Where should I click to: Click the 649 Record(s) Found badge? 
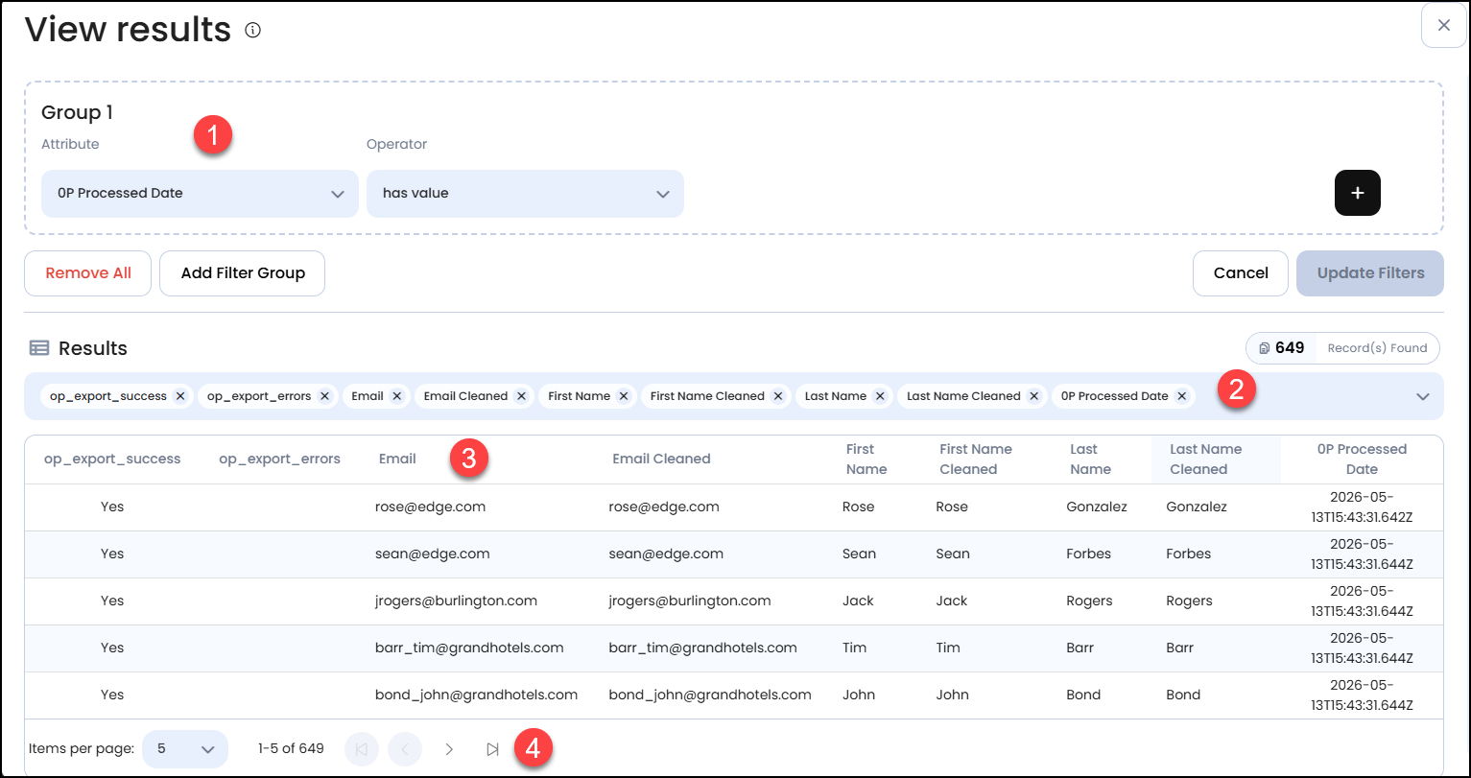1342,348
